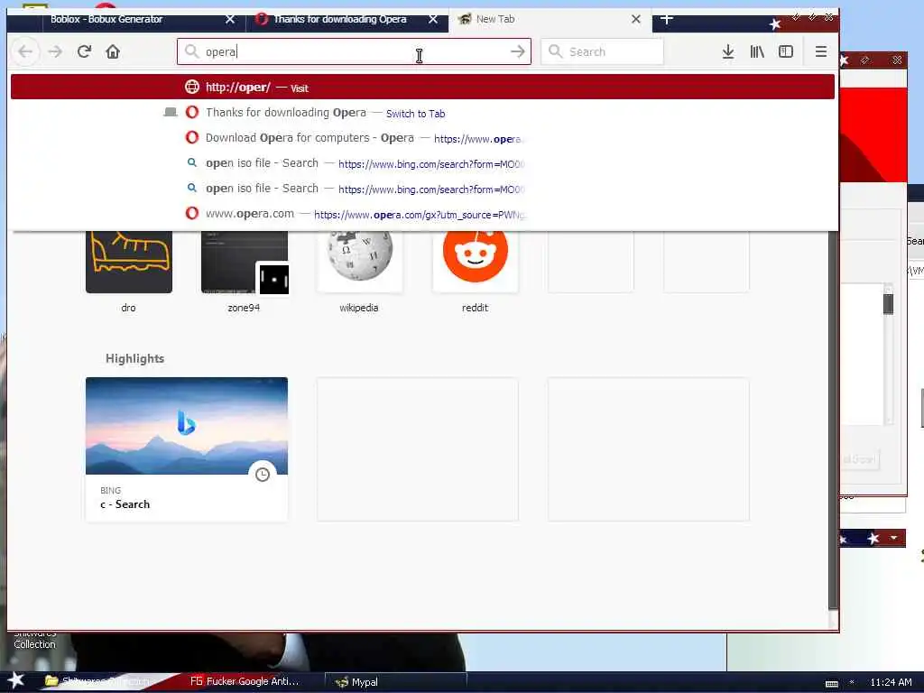Visit http://oper/ suggestion
924x693 pixels.
pos(422,88)
